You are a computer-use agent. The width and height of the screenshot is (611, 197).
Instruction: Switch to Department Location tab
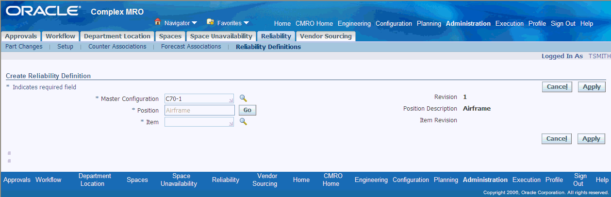point(117,36)
